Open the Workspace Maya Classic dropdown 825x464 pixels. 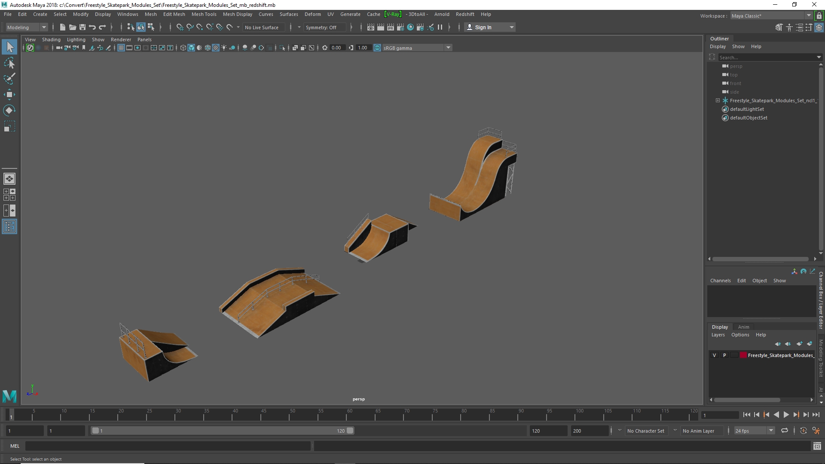771,15
